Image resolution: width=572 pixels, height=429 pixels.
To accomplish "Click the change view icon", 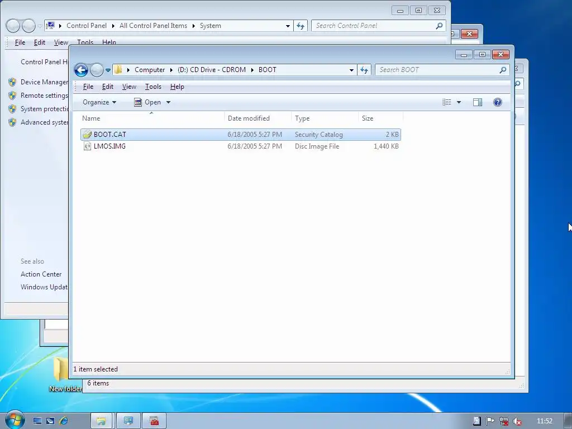I will pyautogui.click(x=447, y=102).
